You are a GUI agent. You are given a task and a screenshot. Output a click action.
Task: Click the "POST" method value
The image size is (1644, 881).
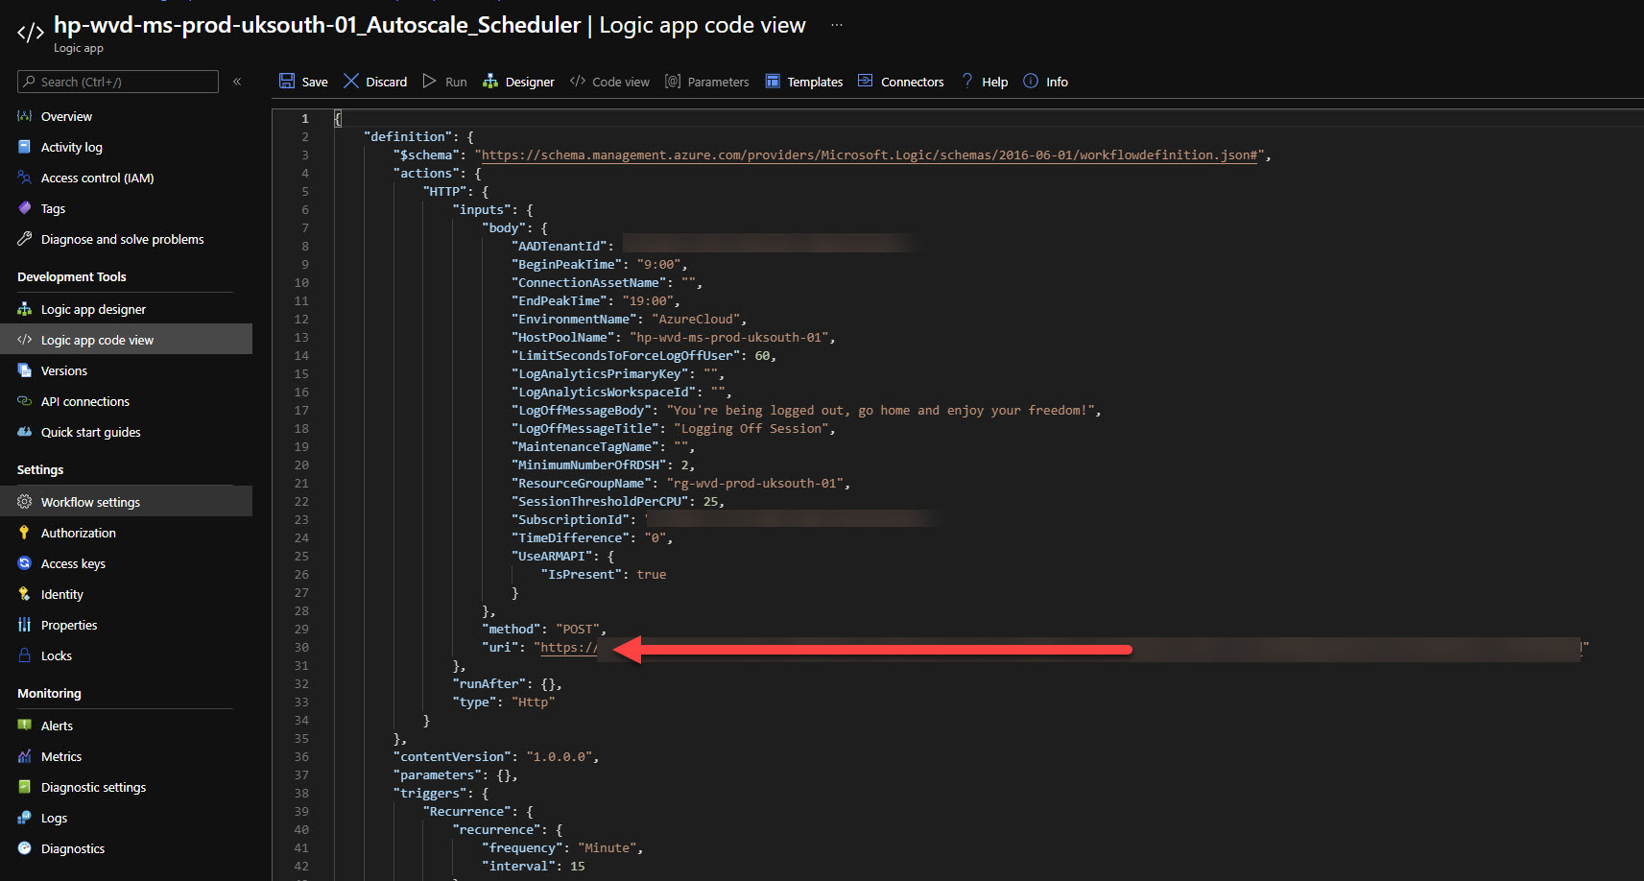click(x=578, y=629)
